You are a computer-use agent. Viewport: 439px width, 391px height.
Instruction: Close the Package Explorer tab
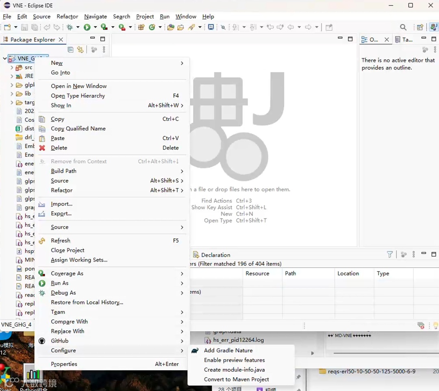pyautogui.click(x=61, y=39)
